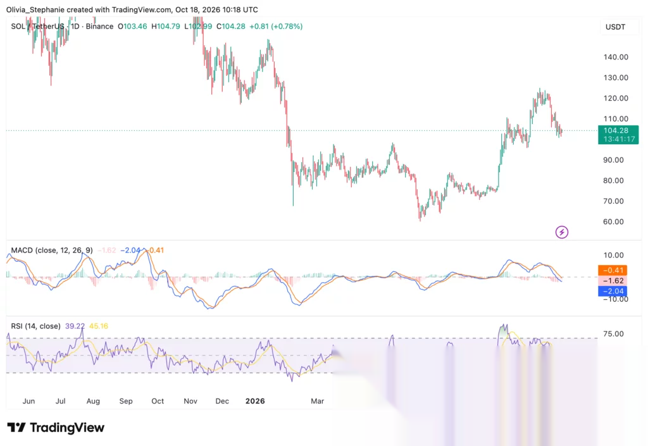Click the Jul time axis label
This screenshot has width=648, height=446.
coord(60,401)
